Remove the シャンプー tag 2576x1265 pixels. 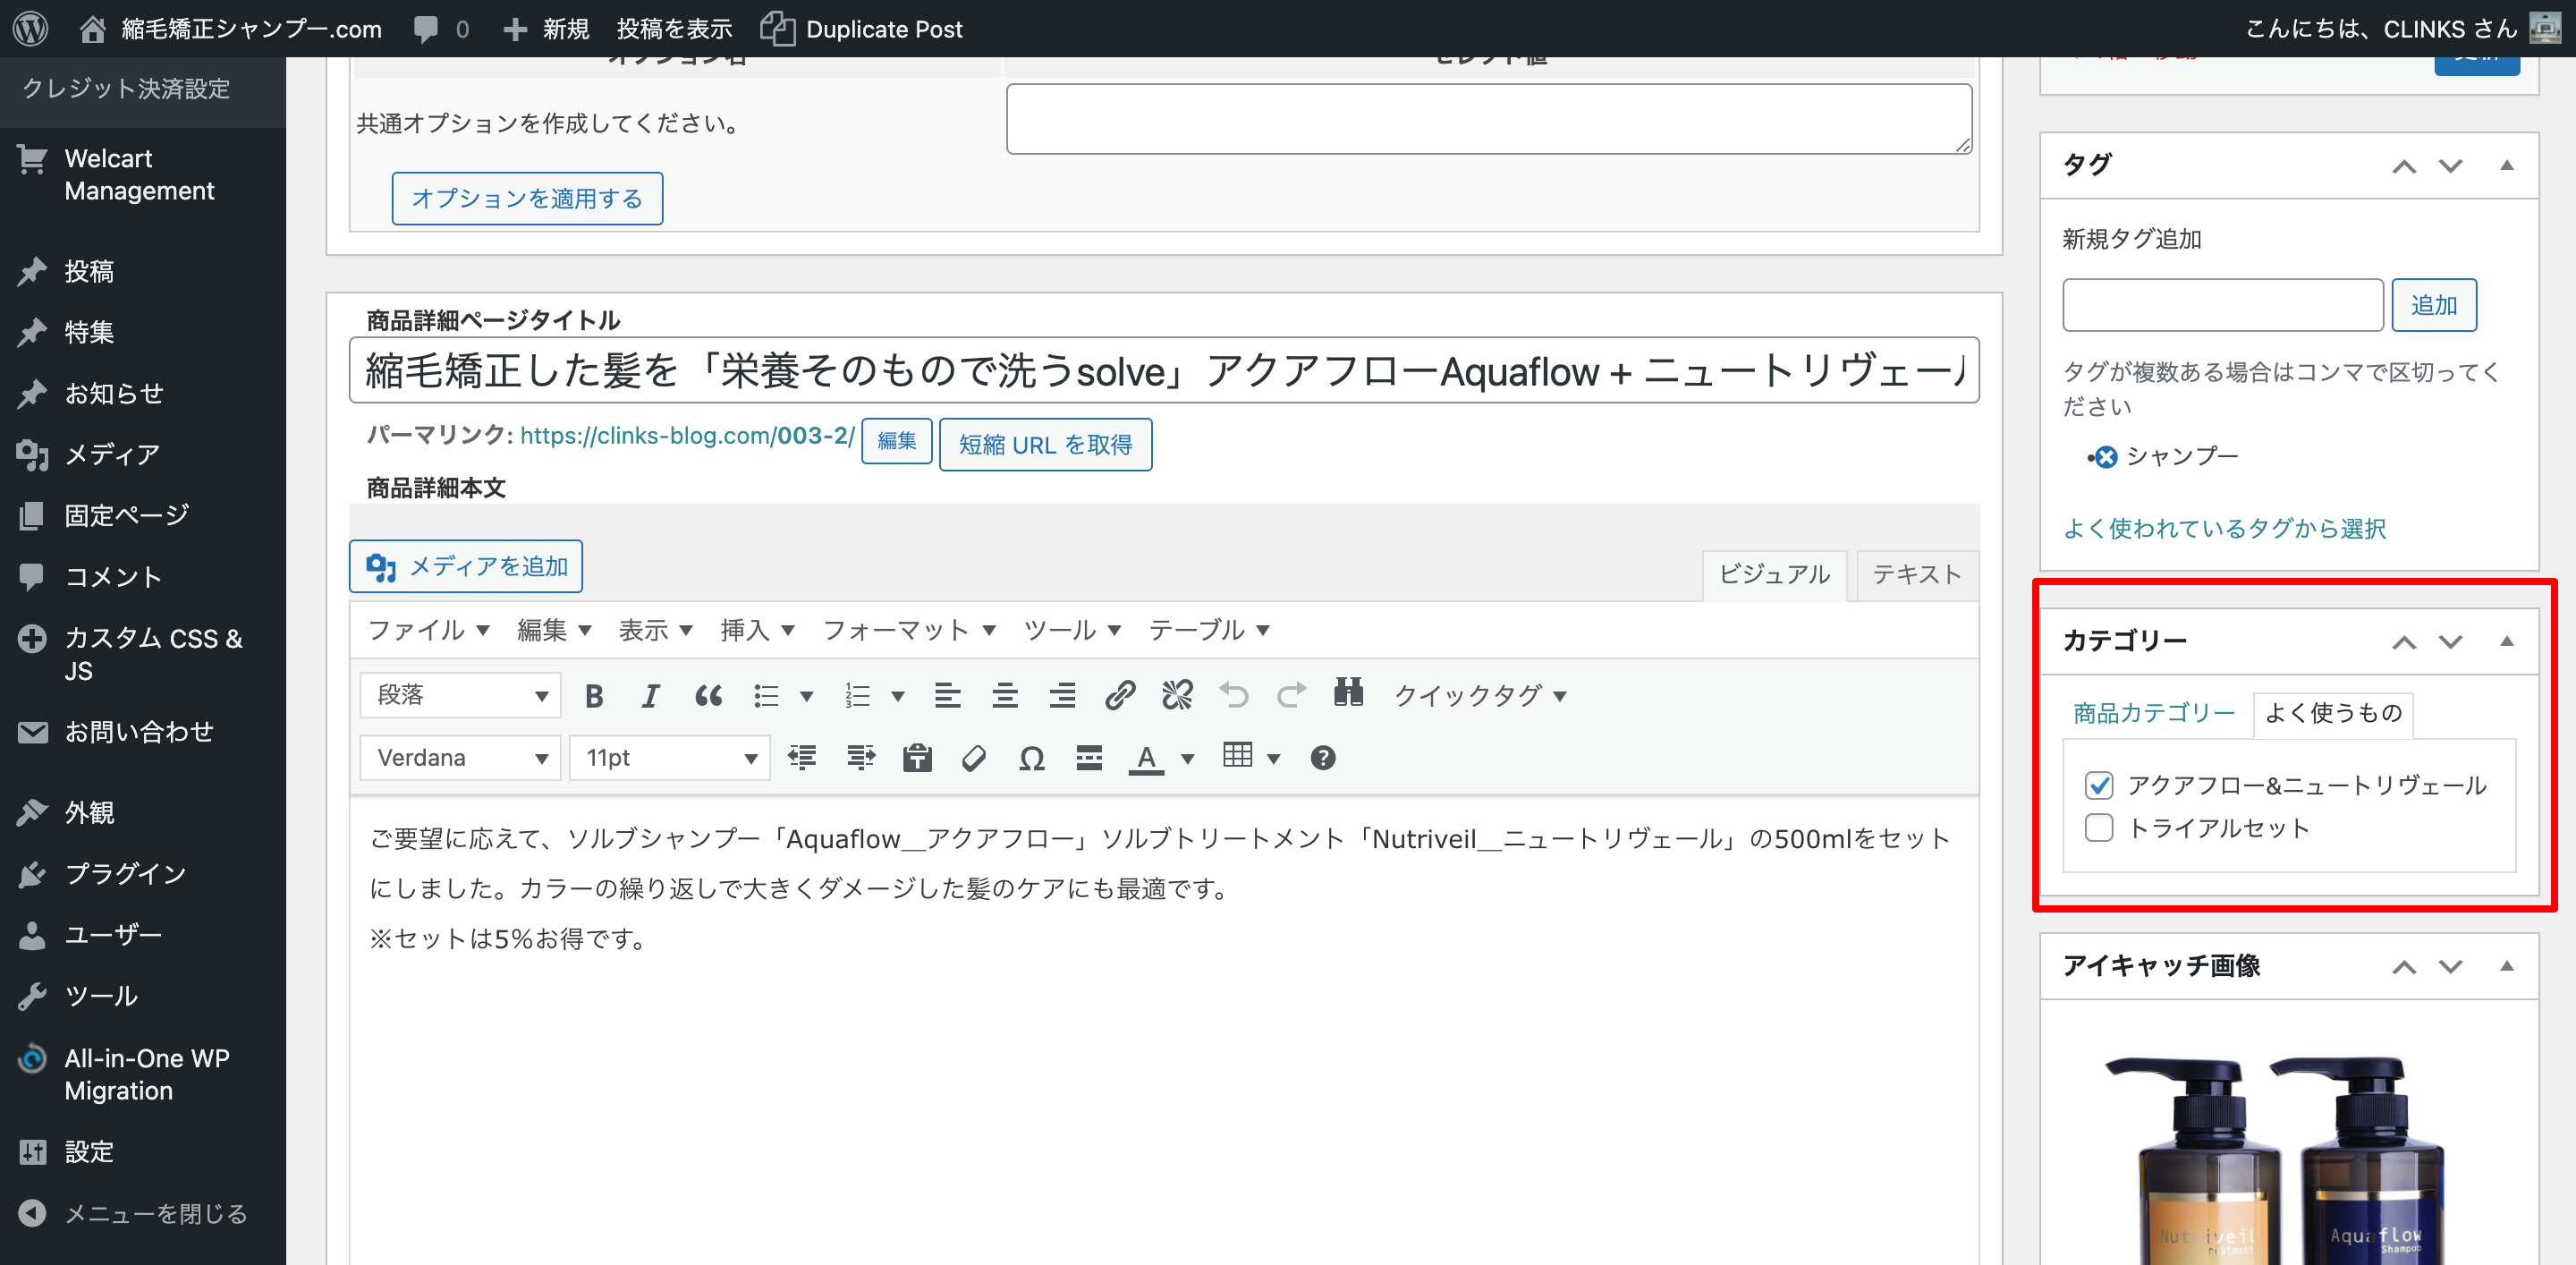coord(2106,458)
